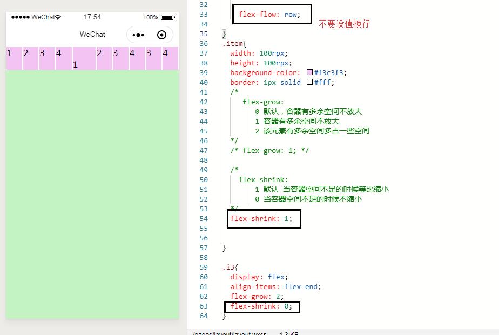
Task: Open color picker swatch for #fff
Action: [309, 82]
